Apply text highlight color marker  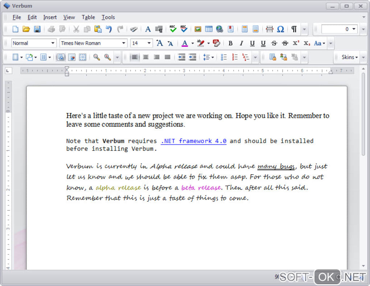pyautogui.click(x=200, y=43)
